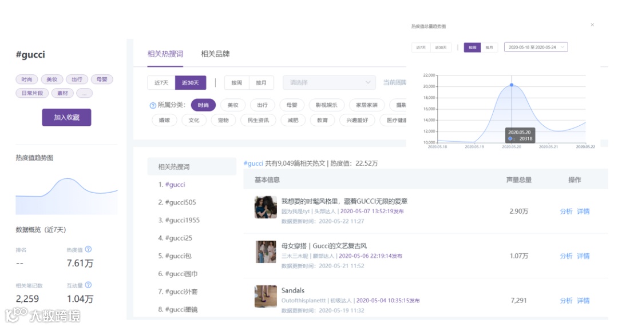Select 近30天 in the trend chart popup

(441, 47)
